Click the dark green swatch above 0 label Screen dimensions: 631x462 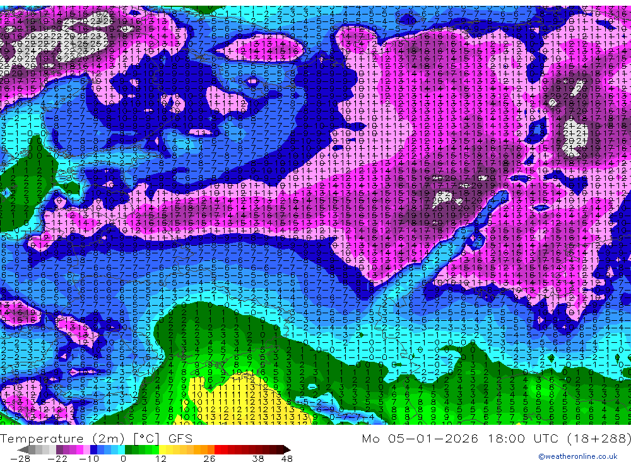pos(128,449)
